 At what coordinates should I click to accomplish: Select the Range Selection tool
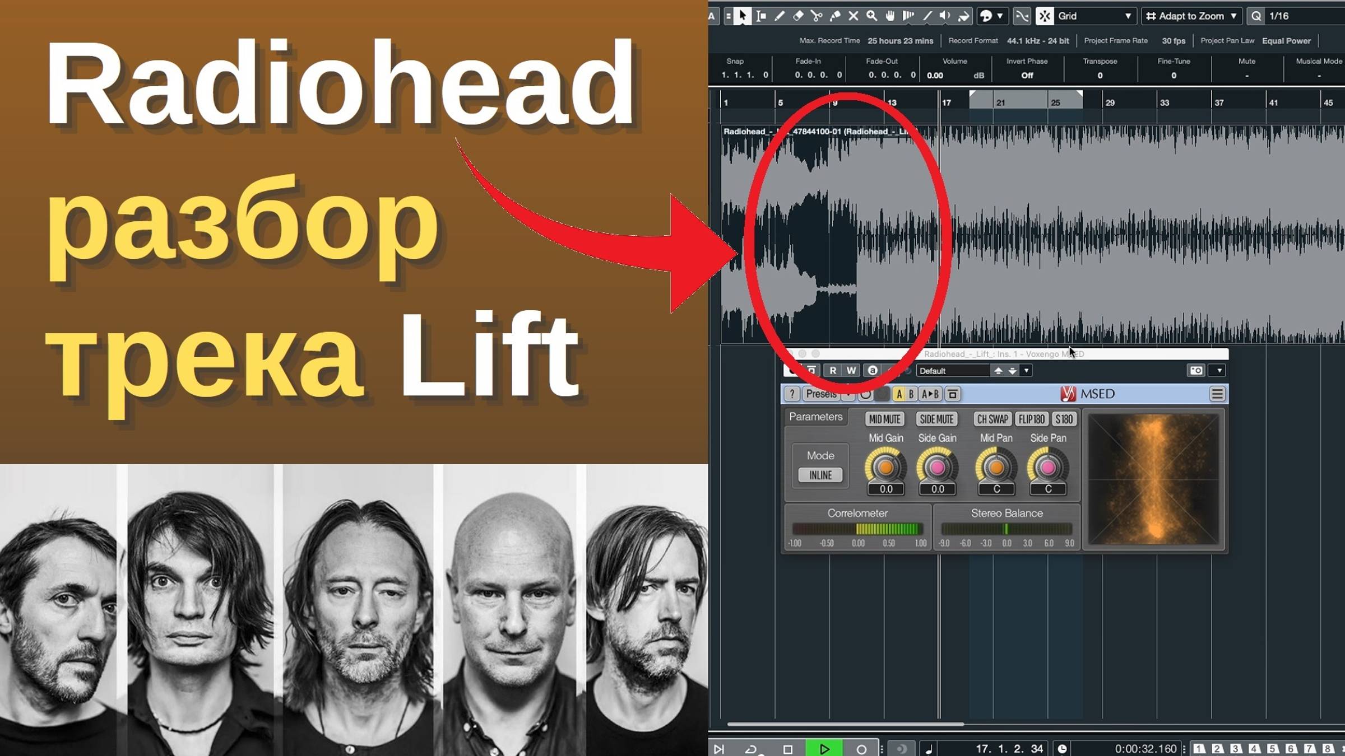(761, 16)
